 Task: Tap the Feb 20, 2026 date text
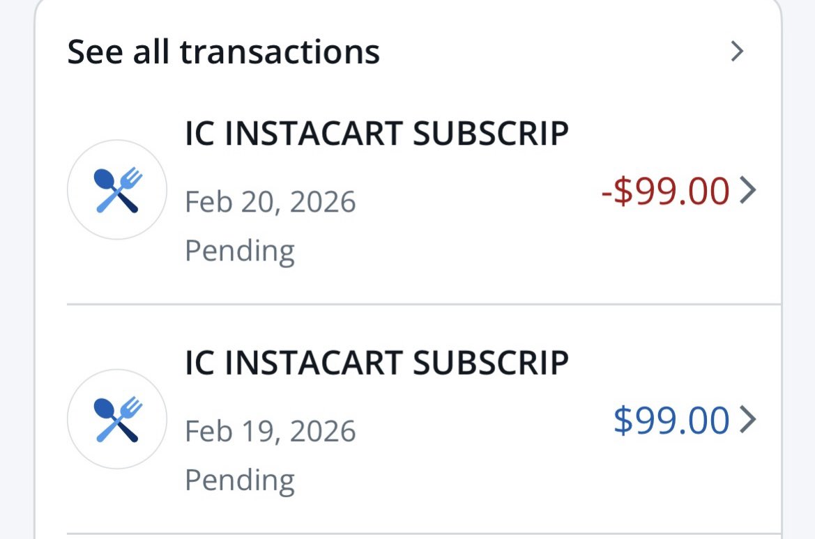[271, 203]
